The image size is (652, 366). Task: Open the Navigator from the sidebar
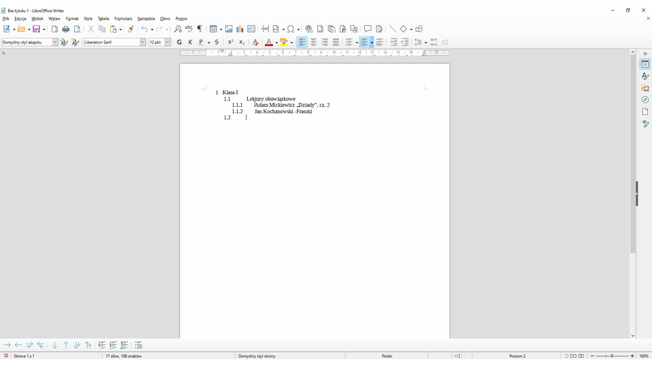[645, 100]
